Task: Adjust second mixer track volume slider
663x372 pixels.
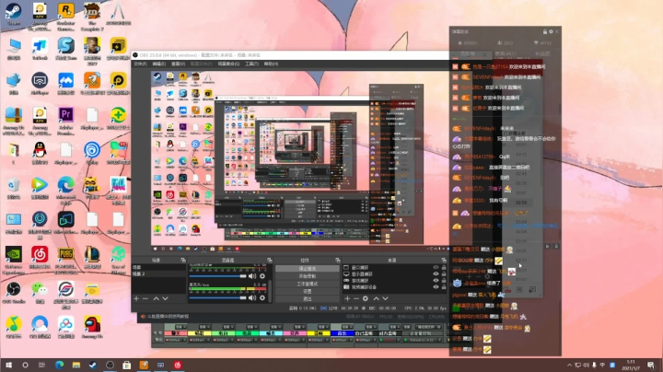Action: pyautogui.click(x=217, y=297)
